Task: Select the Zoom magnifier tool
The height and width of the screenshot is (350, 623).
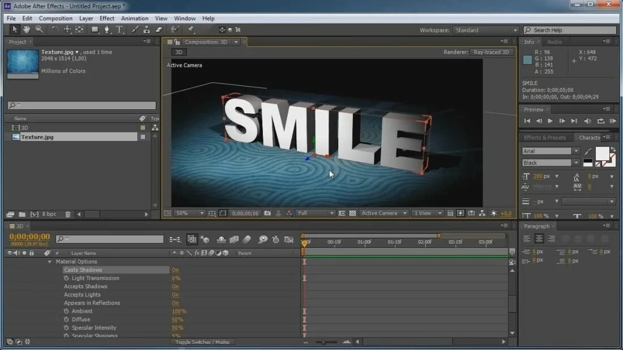Action: pos(39,29)
